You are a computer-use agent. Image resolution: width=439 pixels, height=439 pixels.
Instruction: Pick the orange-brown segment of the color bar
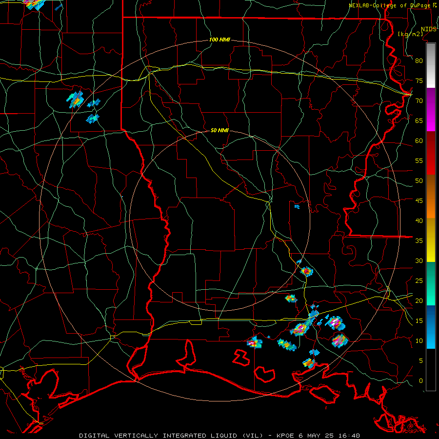[431, 197]
